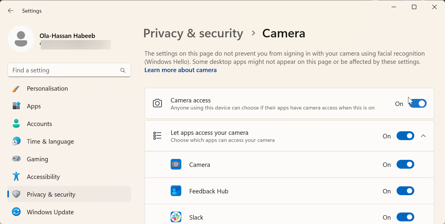
Task: Open the Accounts settings page
Action: 39,124
